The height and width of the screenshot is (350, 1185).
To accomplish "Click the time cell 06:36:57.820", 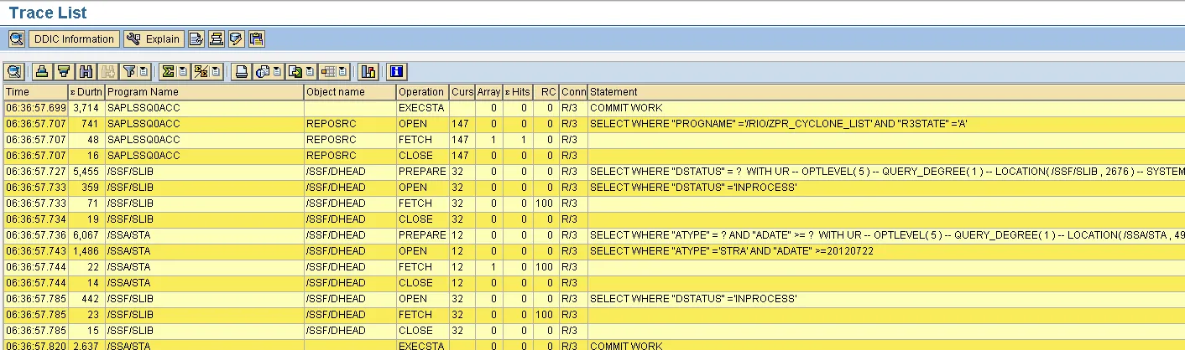I will 35,345.
